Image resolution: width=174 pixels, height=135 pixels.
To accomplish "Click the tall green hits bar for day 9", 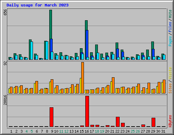I will pyautogui.click(x=51, y=24).
